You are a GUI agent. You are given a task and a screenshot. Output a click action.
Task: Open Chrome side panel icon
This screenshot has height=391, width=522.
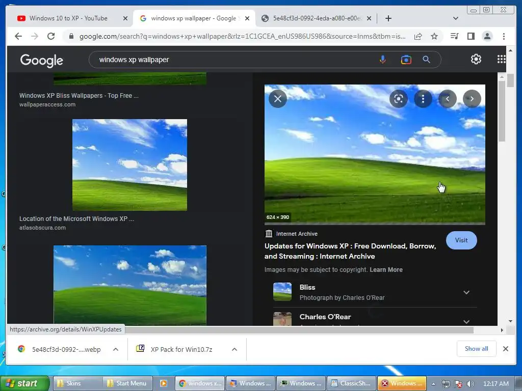point(471,36)
